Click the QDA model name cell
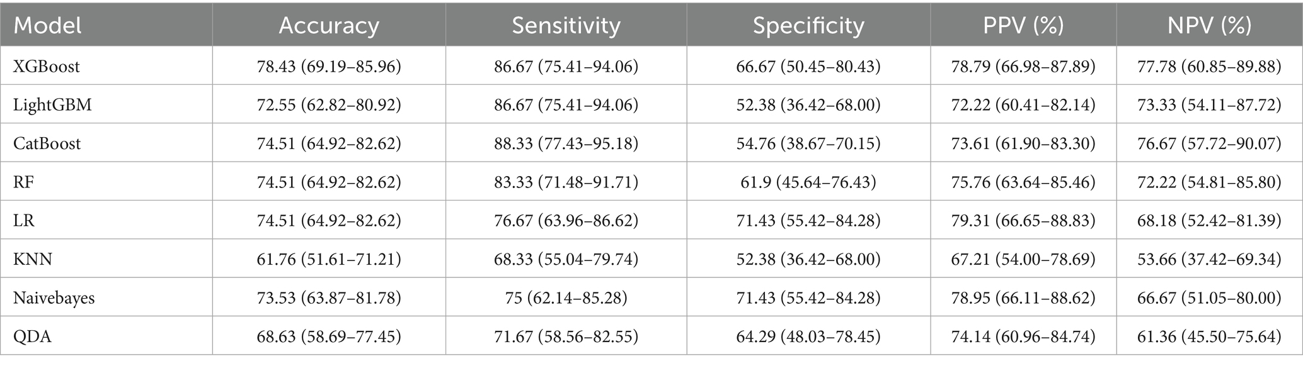 click(x=32, y=336)
